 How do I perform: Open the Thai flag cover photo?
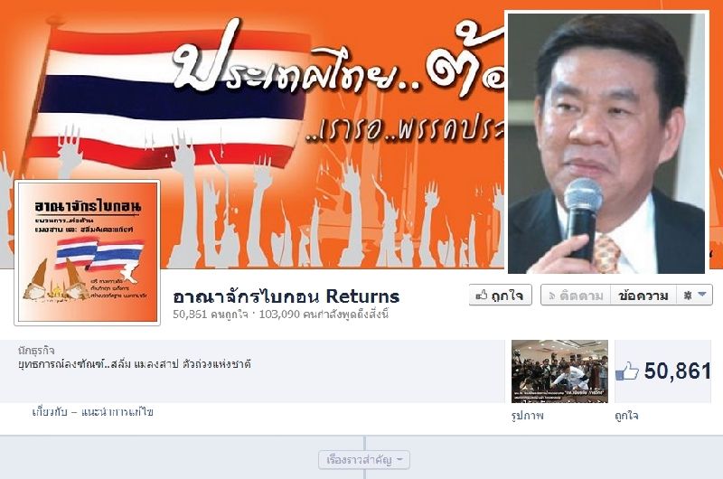[254, 134]
